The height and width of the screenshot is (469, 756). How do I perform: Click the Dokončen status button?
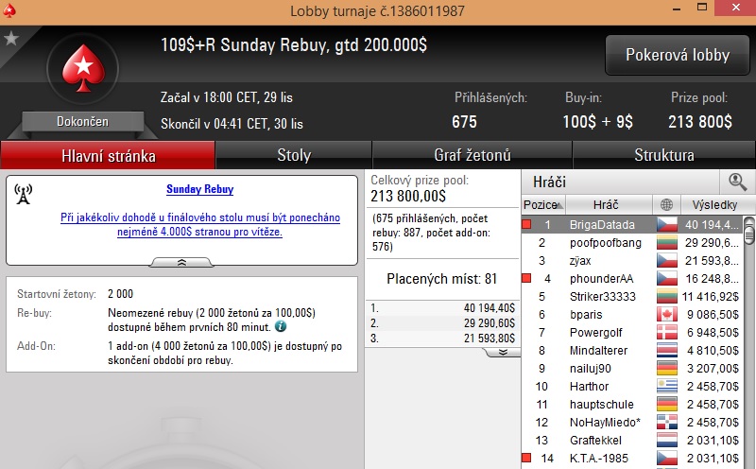(x=82, y=122)
